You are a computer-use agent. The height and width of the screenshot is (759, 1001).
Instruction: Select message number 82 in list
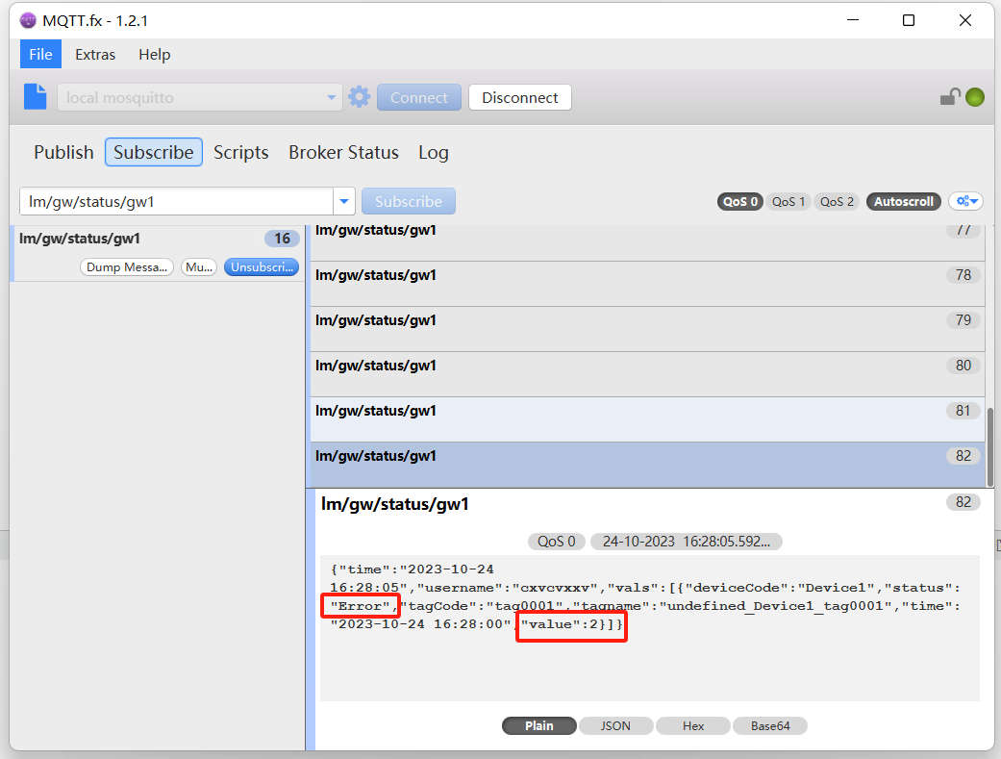tap(647, 465)
